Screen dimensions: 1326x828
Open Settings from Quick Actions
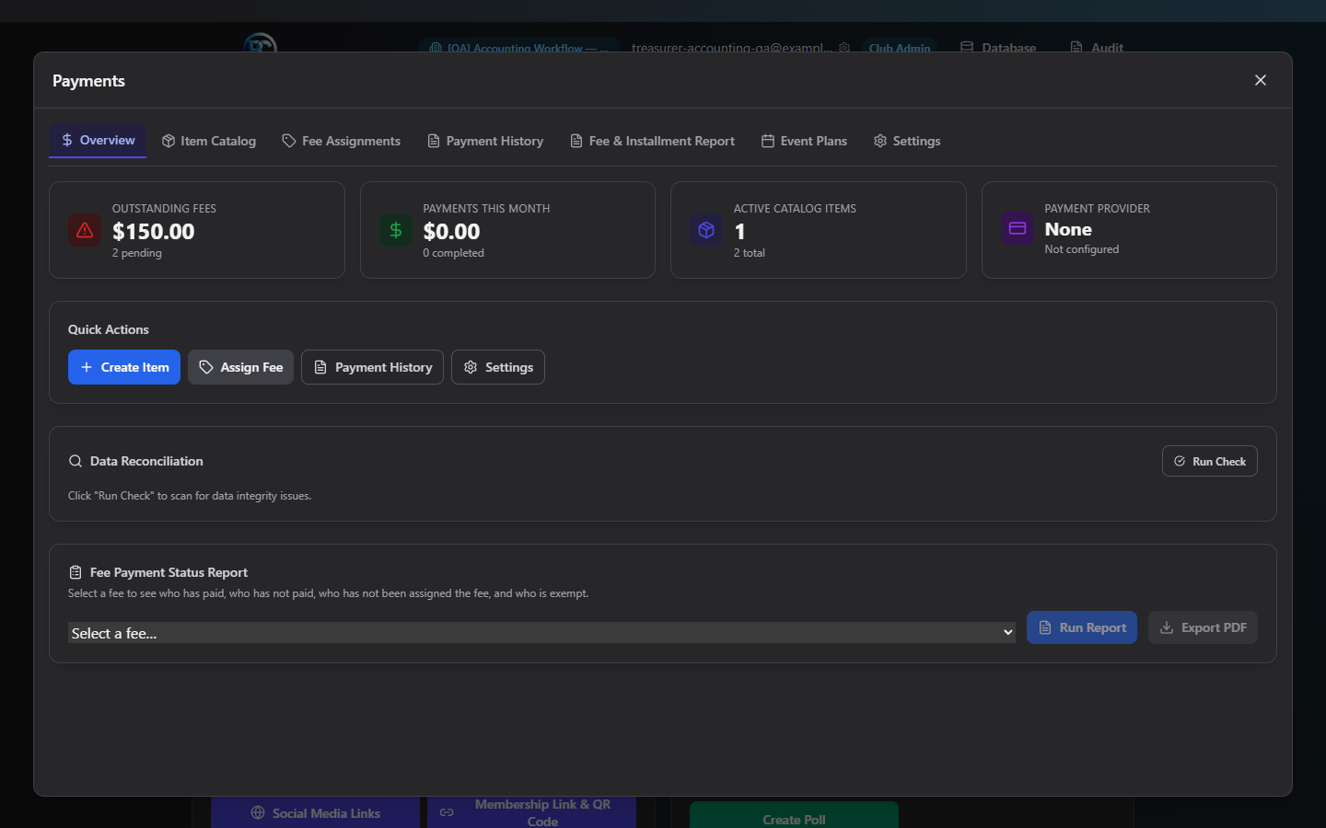[x=498, y=367]
